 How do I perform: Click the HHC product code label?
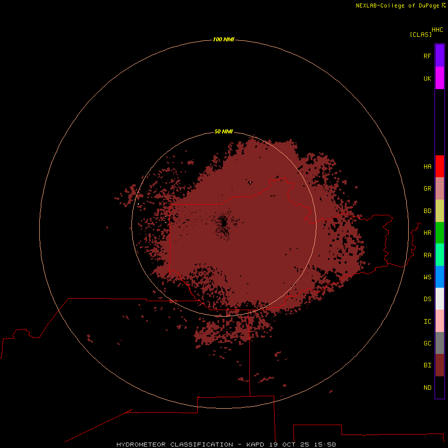pyautogui.click(x=437, y=30)
